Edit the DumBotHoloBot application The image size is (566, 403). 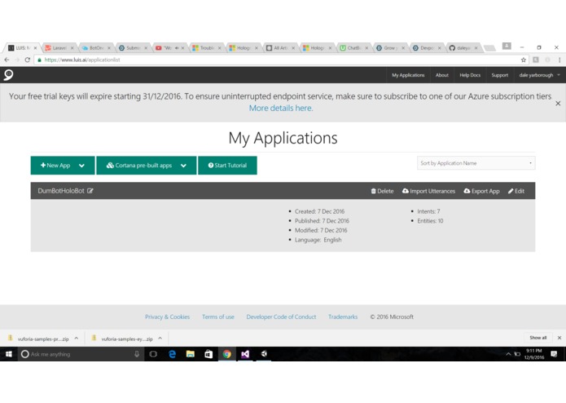pos(516,191)
